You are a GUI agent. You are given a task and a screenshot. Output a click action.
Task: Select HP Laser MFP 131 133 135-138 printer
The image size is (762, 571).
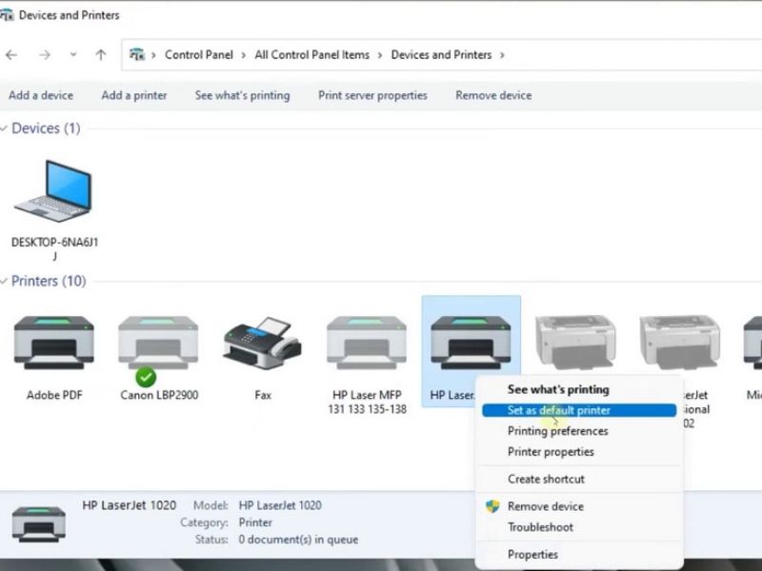pyautogui.click(x=367, y=344)
